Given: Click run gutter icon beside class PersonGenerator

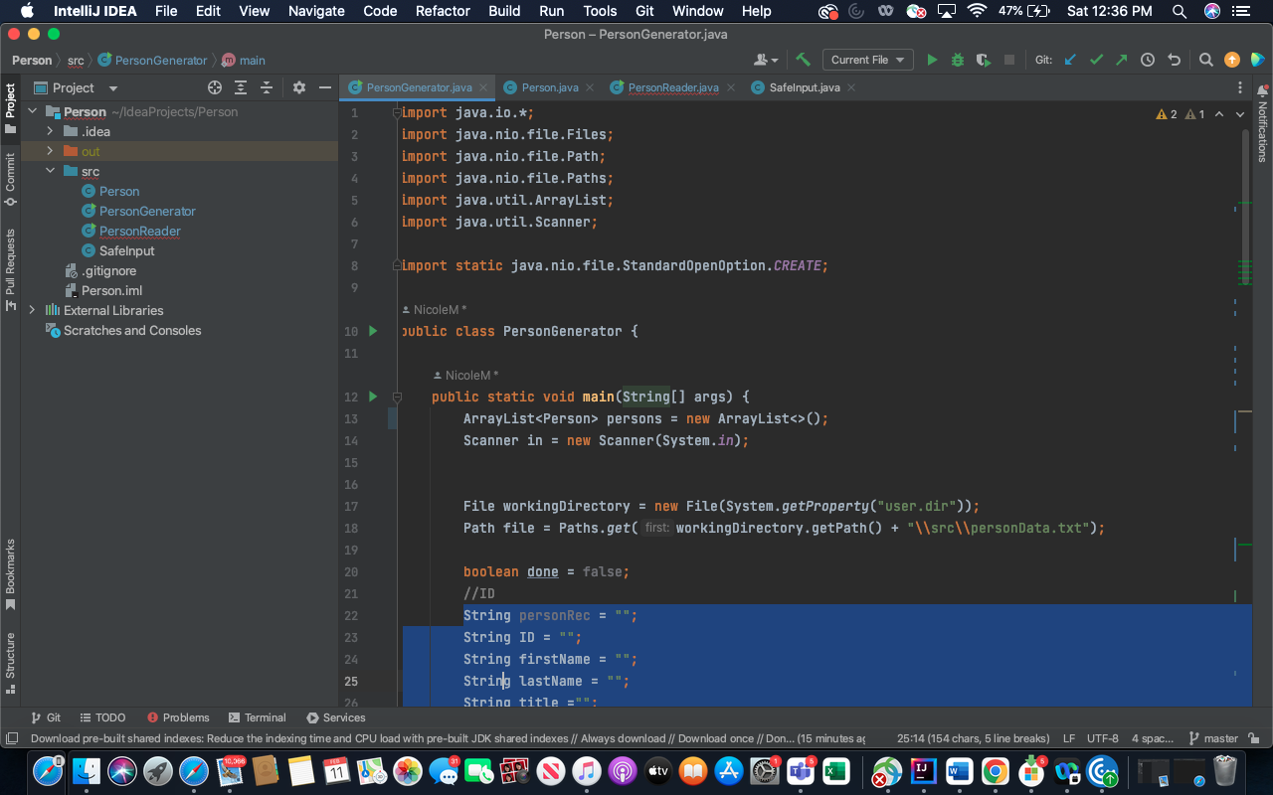Looking at the screenshot, I should (x=373, y=331).
